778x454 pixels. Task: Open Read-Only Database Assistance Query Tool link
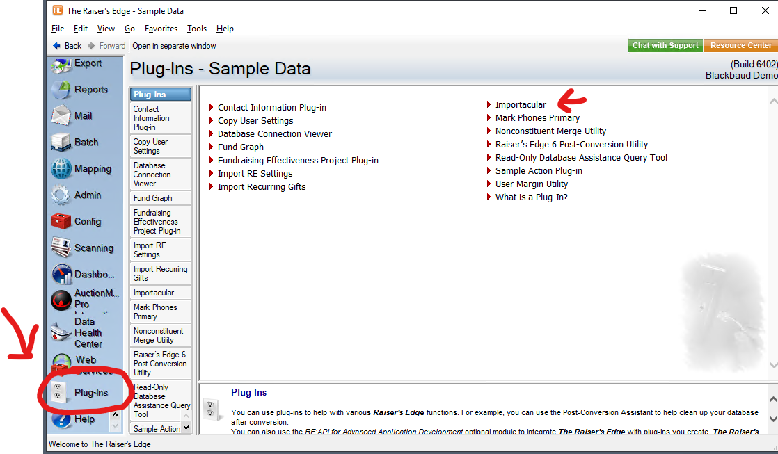(x=581, y=158)
